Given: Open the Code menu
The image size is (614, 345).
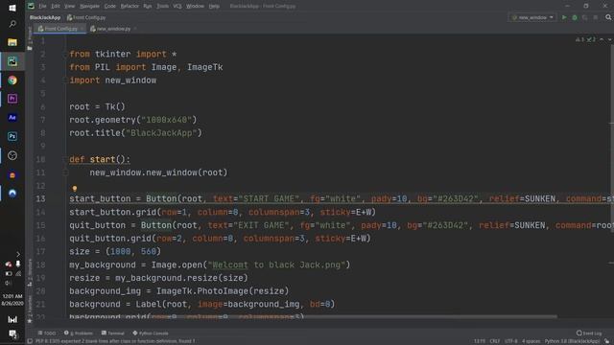Looking at the screenshot, I should point(110,6).
